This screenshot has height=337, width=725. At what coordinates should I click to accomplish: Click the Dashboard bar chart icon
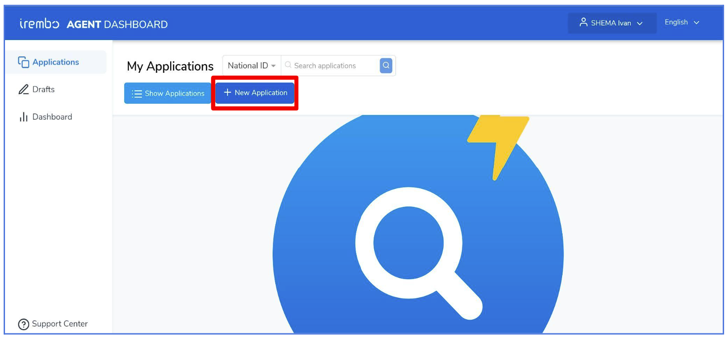tap(23, 117)
